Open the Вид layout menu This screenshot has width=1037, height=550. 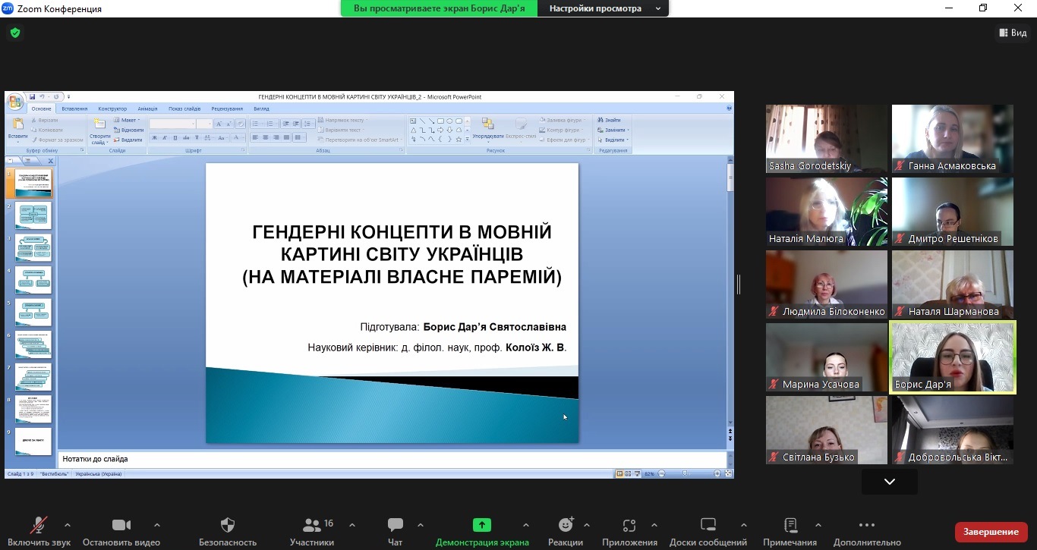click(1013, 33)
